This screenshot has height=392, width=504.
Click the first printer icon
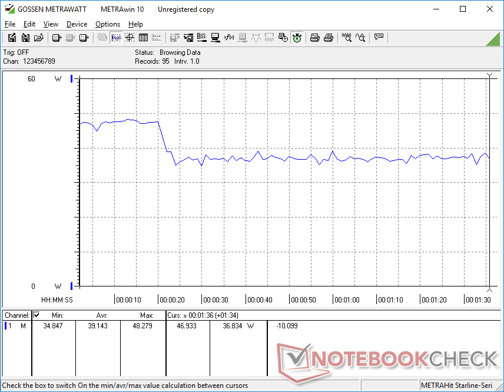(x=315, y=38)
